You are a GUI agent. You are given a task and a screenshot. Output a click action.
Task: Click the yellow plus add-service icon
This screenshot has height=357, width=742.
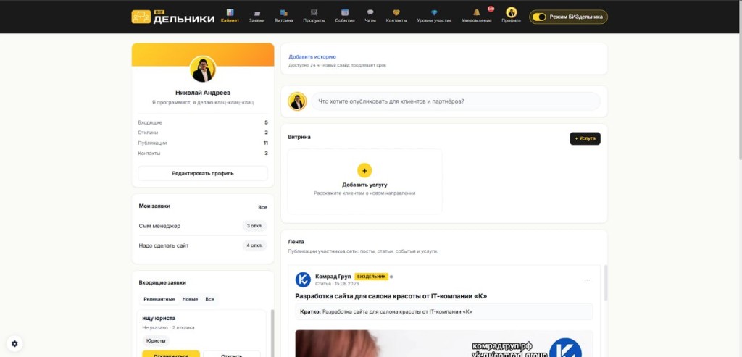pos(364,170)
